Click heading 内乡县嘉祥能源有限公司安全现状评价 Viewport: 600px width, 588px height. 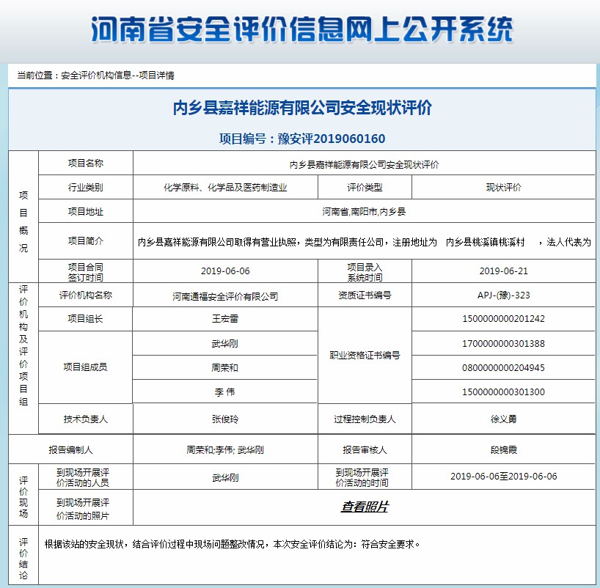coord(302,108)
